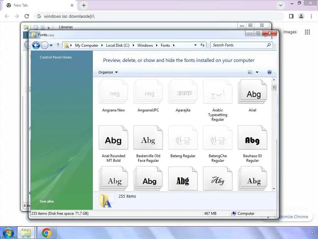Viewport: 318px width, 239px height.
Task: Open Chrome tab search dropdown
Action: point(281,5)
